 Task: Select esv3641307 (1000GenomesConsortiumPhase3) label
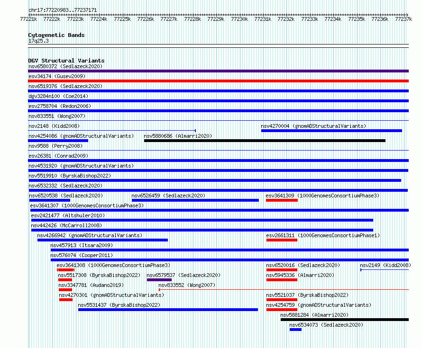pos(87,205)
